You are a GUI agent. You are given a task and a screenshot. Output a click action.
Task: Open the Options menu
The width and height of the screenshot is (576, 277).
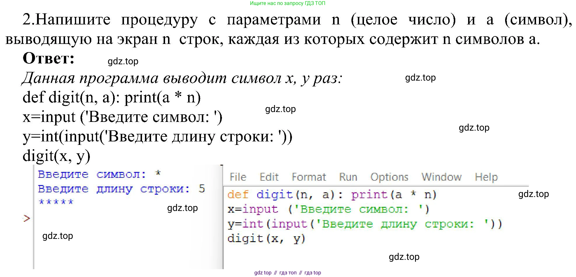tap(389, 177)
